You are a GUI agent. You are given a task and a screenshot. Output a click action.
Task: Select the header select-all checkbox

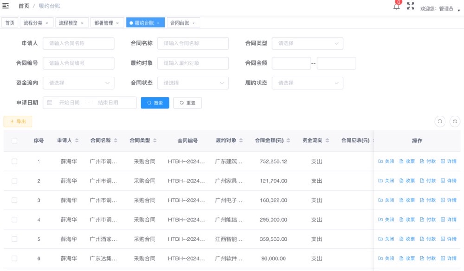tap(14, 141)
